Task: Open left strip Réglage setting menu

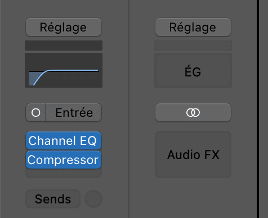Action: [x=64, y=27]
